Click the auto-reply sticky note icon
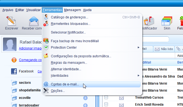 pos(46,56)
